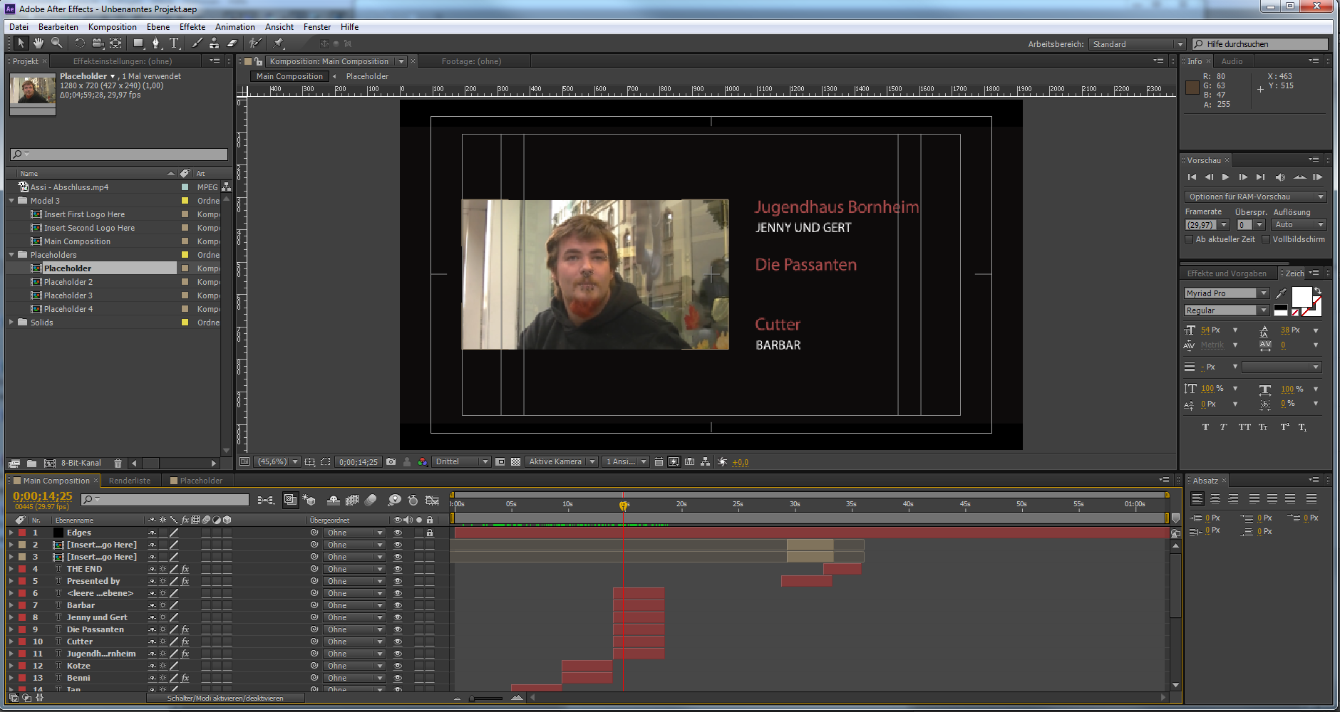Click the eyedropper in the character panel

tap(1281, 293)
